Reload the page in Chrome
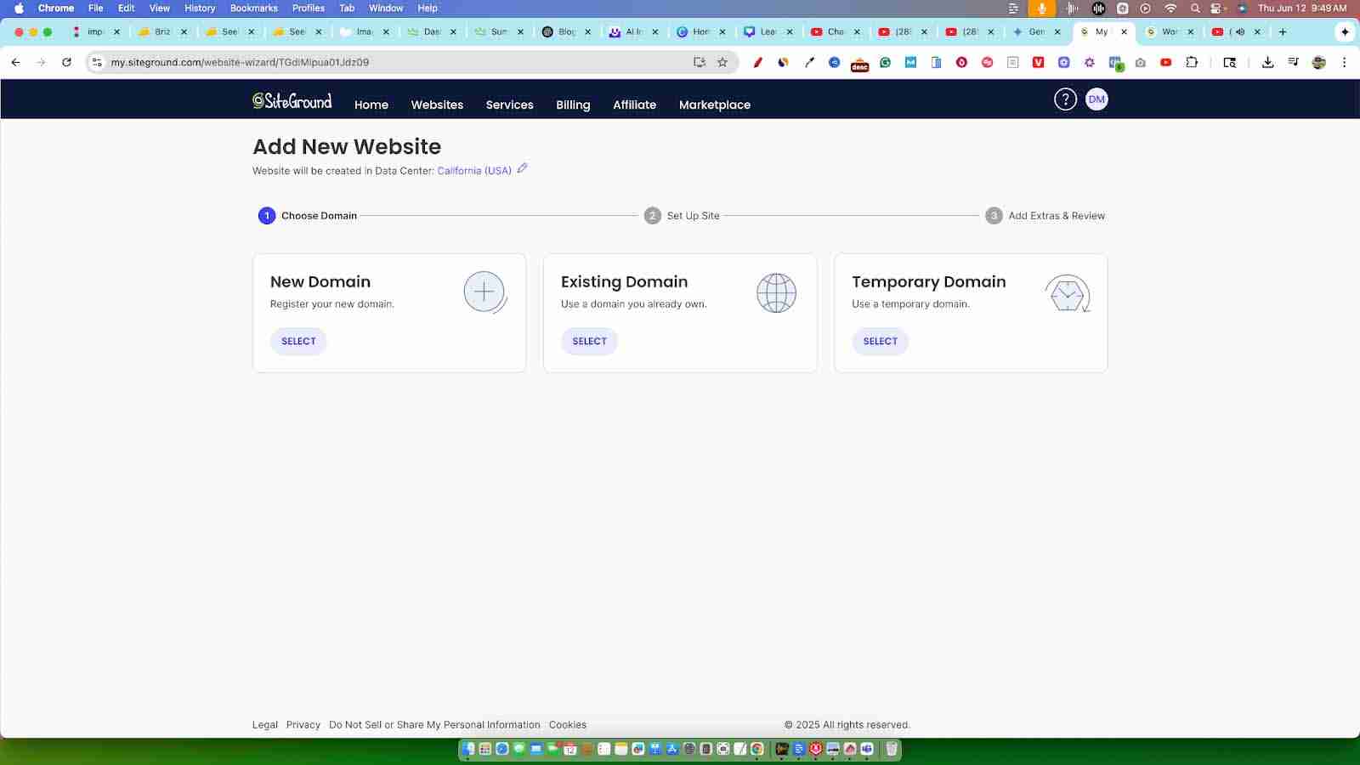 [66, 62]
